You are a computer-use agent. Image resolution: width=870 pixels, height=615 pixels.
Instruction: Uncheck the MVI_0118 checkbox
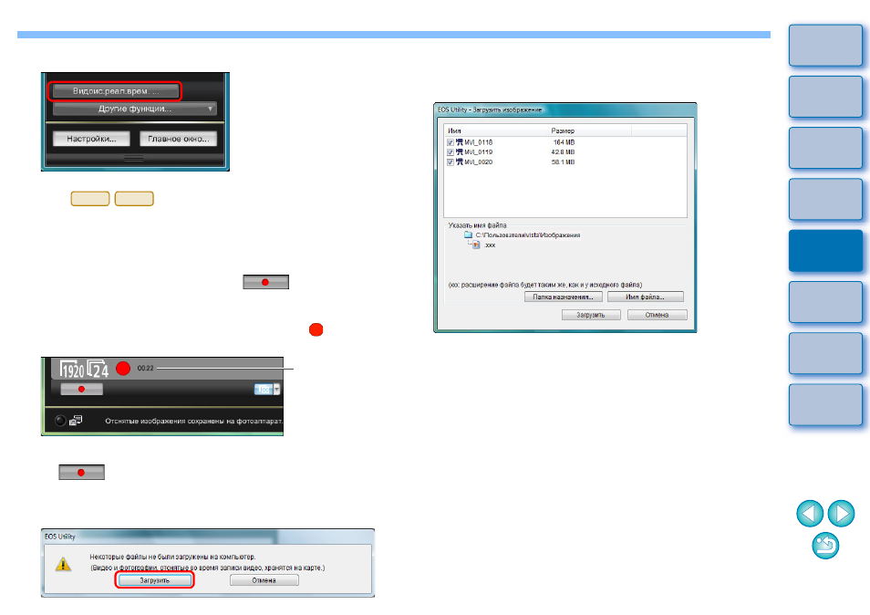[x=450, y=142]
